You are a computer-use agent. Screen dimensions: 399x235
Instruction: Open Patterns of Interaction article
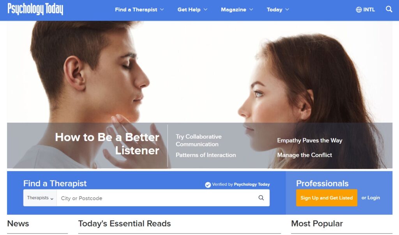click(206, 155)
